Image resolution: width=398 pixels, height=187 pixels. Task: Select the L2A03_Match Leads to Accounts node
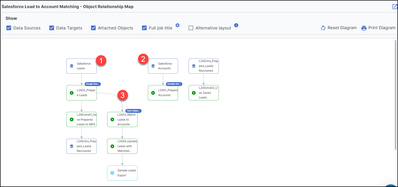(122, 120)
